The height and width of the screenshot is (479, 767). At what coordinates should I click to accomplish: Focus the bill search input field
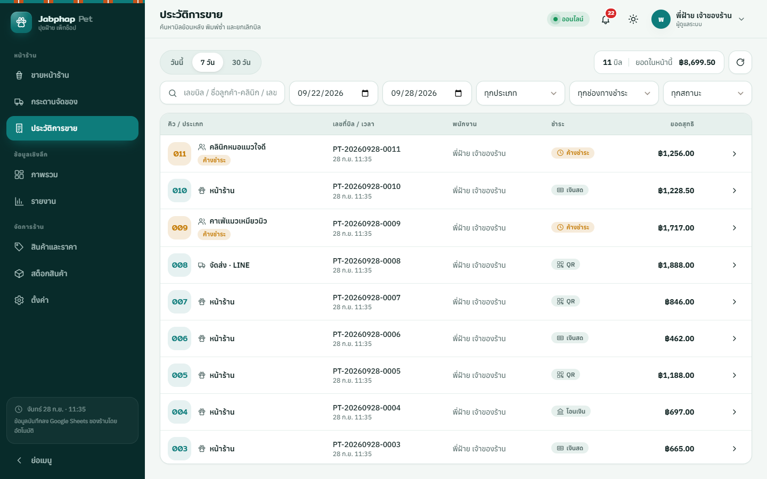[x=223, y=93]
